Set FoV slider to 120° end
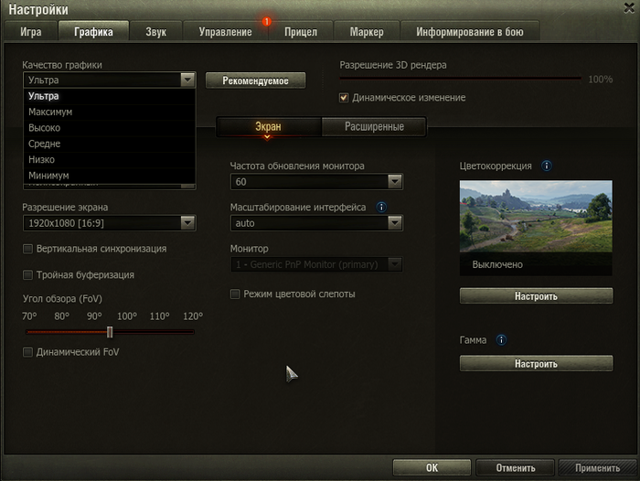 point(193,332)
